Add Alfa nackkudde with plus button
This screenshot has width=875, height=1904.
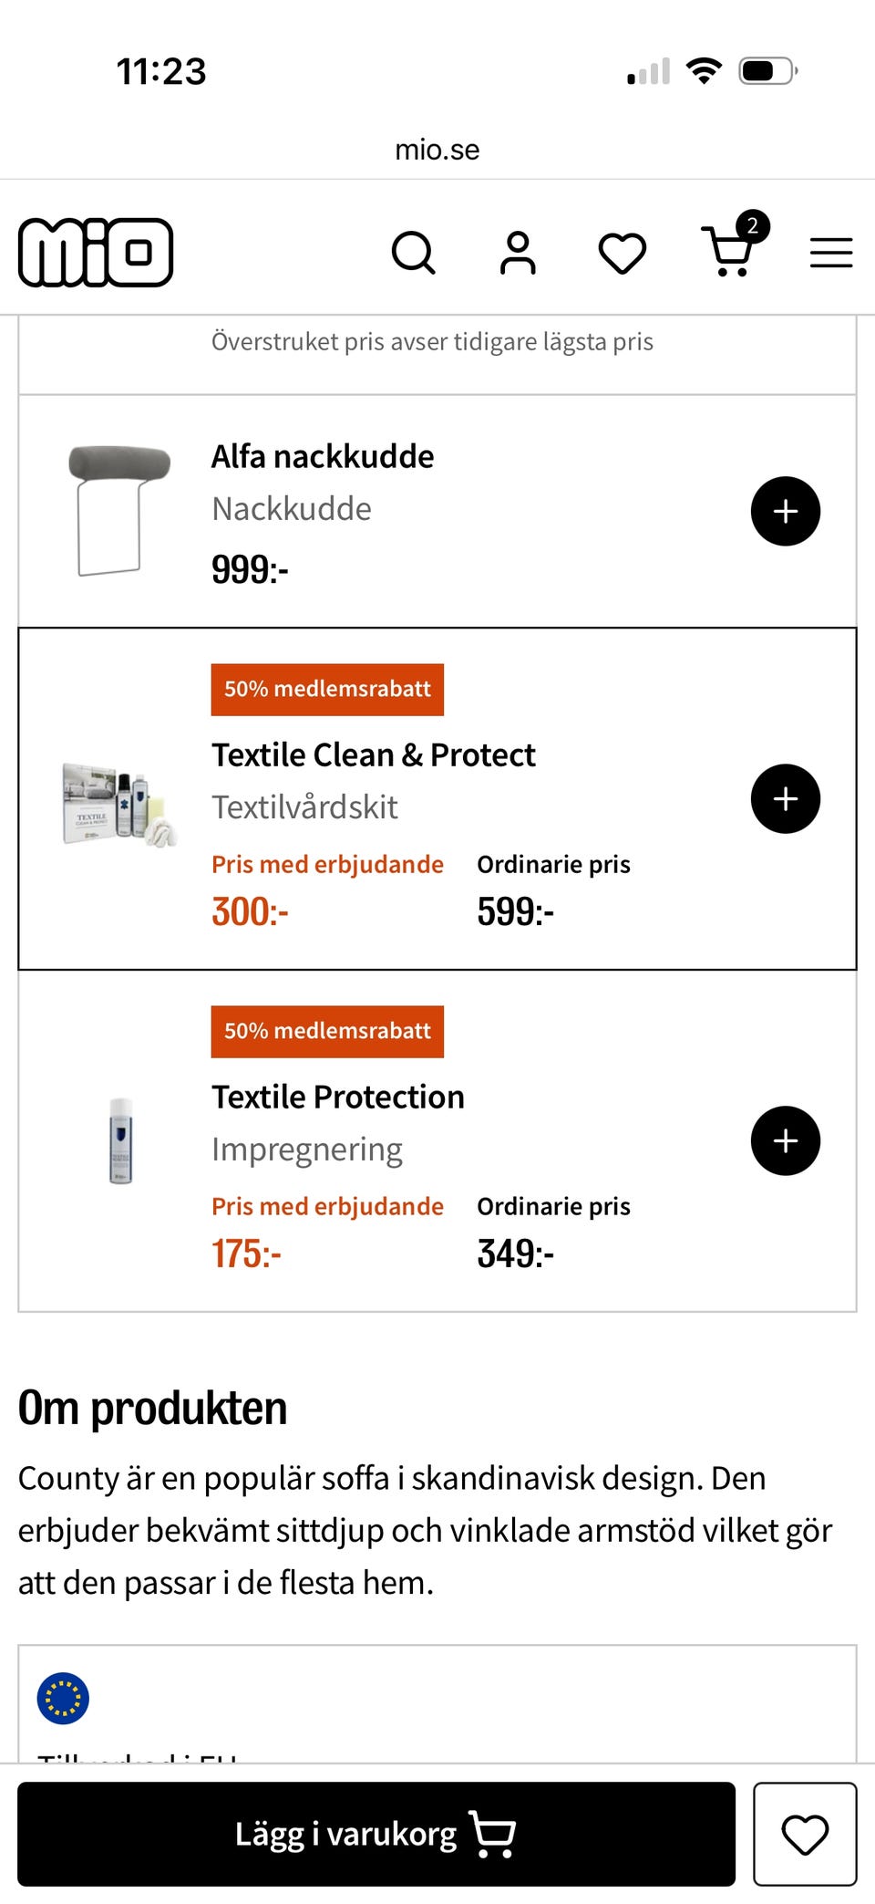(786, 511)
